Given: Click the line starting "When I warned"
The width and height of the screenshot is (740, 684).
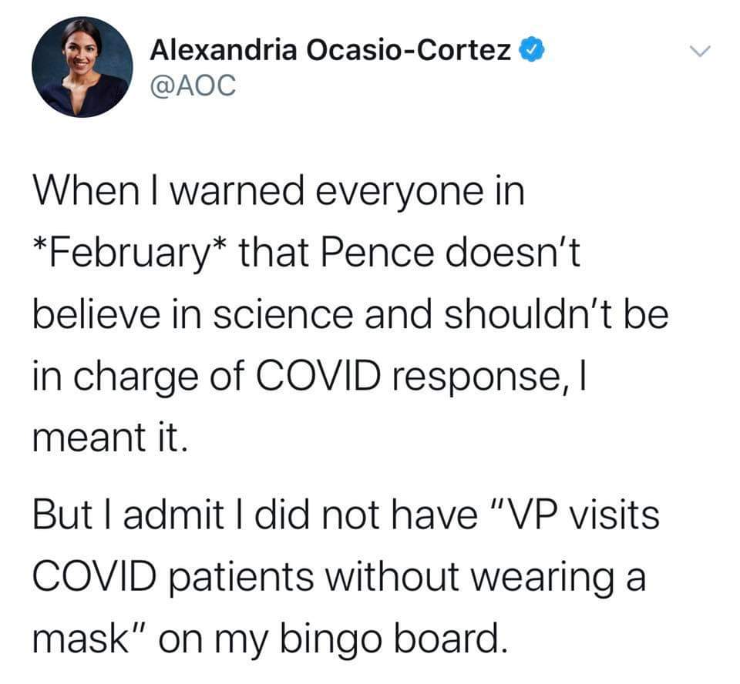Looking at the screenshot, I should (x=277, y=192).
